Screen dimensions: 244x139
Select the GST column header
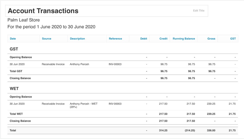[233, 39]
